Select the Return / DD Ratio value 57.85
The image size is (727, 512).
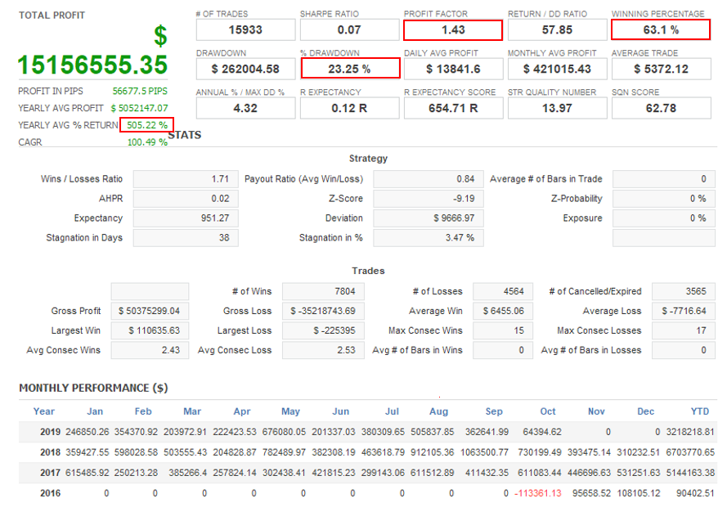pos(557,30)
